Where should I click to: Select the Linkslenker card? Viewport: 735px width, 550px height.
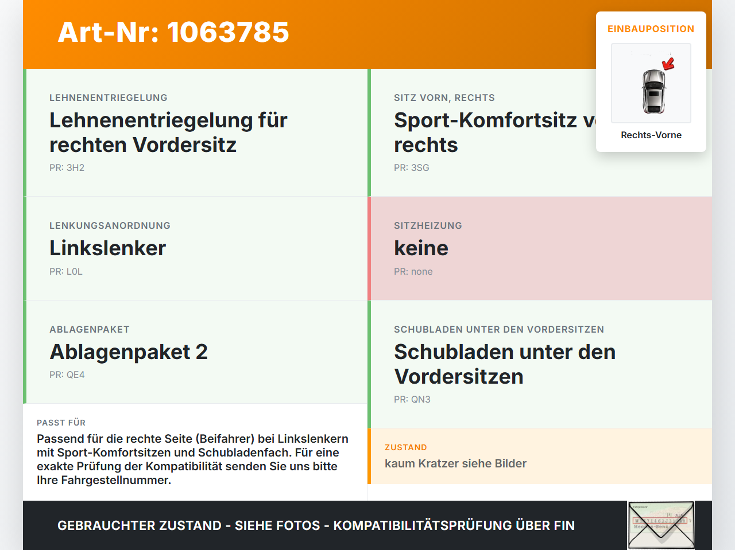click(x=195, y=248)
